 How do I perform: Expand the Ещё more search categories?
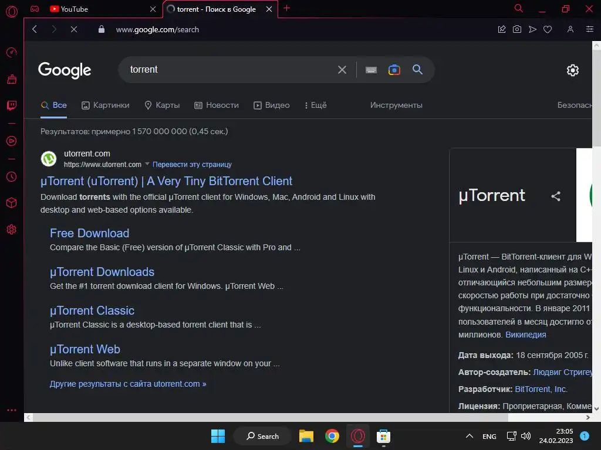tap(316, 105)
